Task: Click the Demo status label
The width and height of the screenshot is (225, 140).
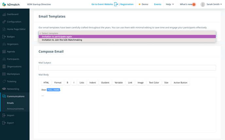Action: 145,4
